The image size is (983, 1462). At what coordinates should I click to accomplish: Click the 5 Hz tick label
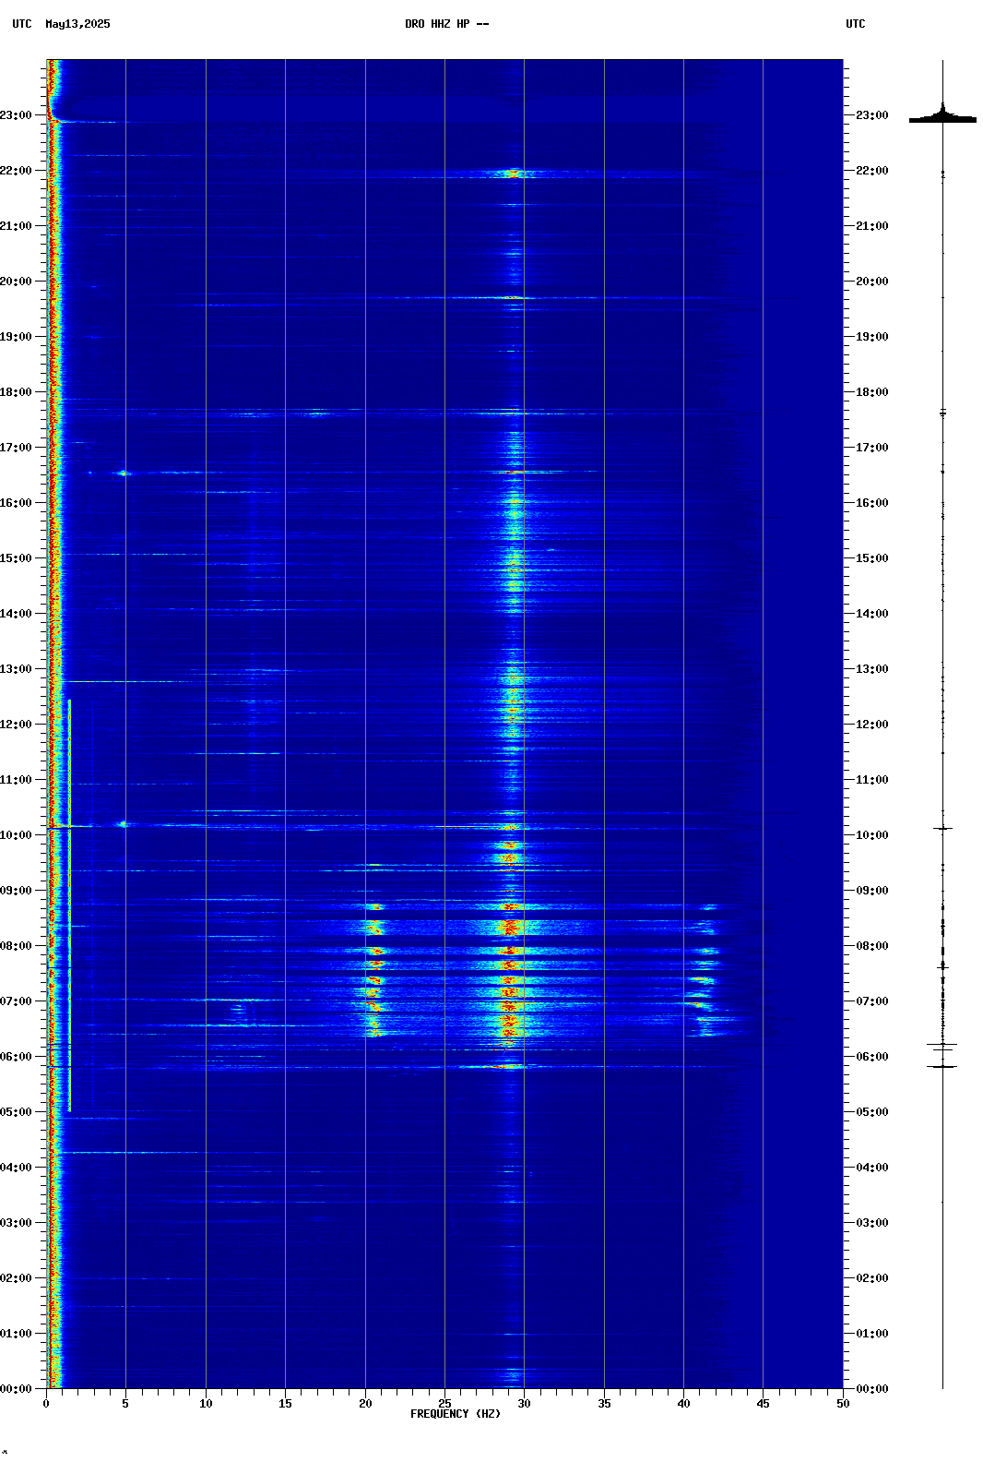coord(125,1404)
